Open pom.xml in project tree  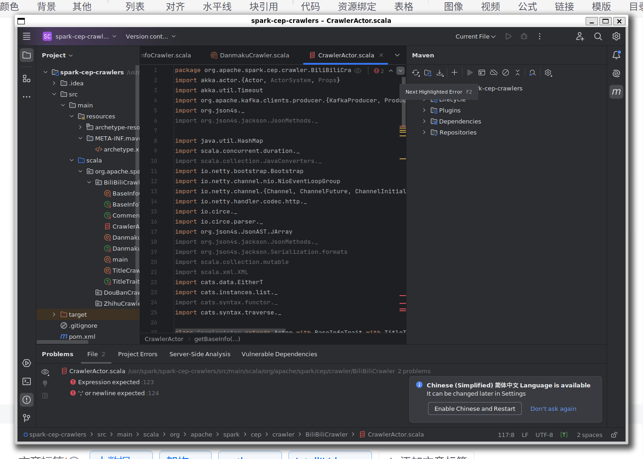[x=78, y=336]
